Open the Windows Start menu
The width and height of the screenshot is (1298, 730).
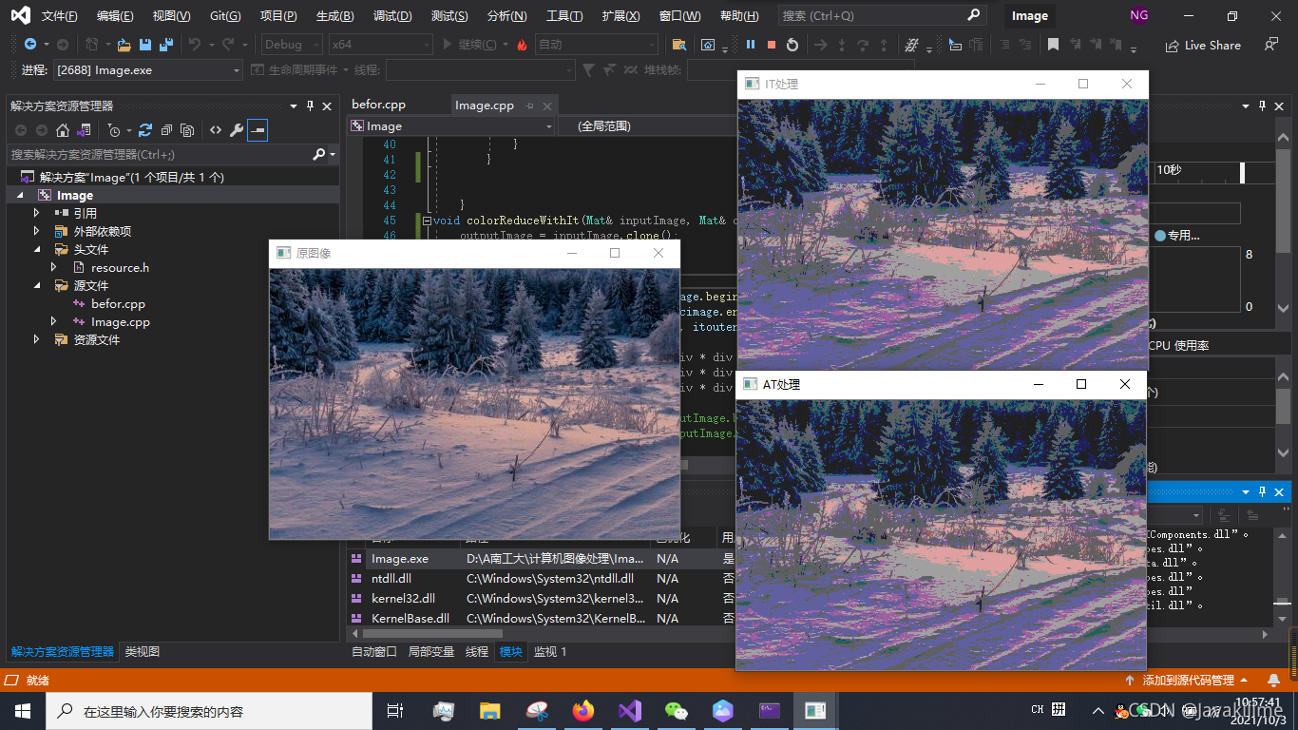23,710
